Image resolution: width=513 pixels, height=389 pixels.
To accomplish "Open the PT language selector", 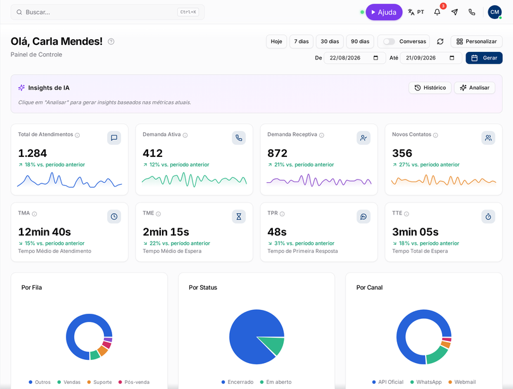I will [x=416, y=12].
